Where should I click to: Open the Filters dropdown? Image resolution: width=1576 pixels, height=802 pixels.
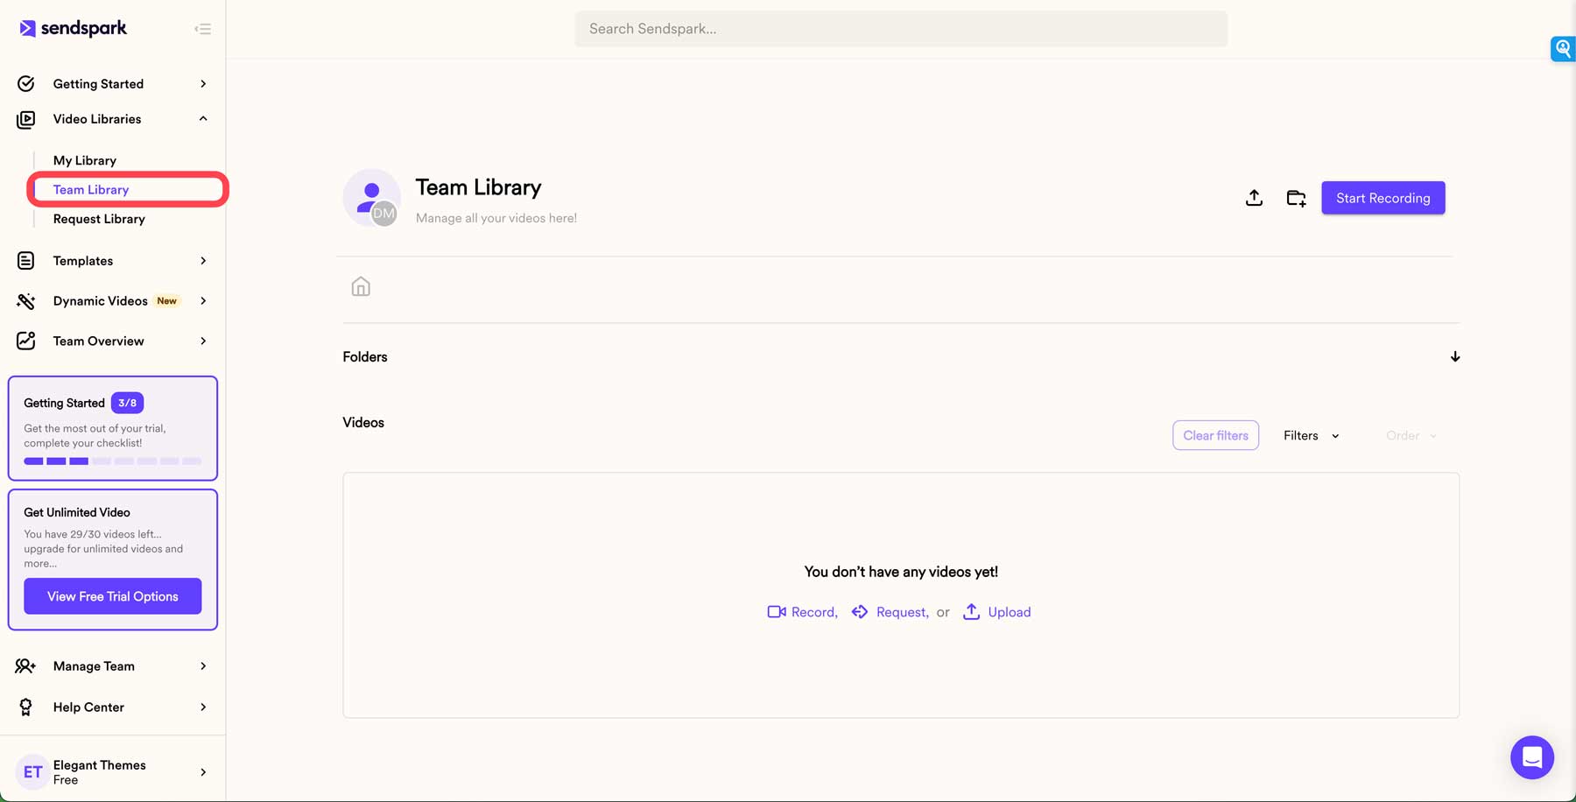point(1310,435)
